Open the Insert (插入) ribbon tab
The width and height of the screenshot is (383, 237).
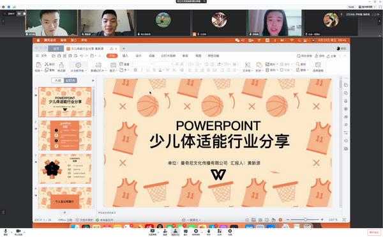(125, 56)
